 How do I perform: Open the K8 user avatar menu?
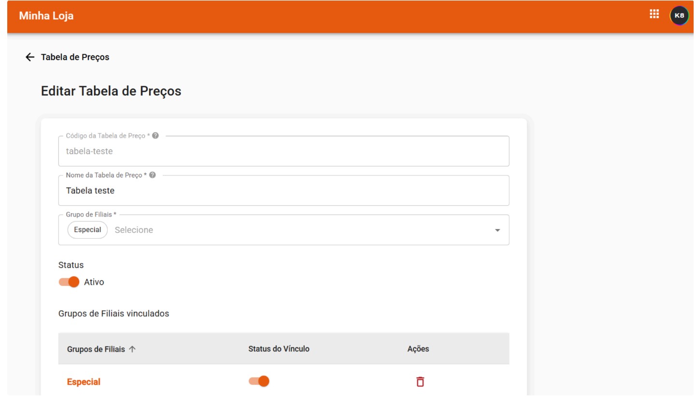point(679,15)
